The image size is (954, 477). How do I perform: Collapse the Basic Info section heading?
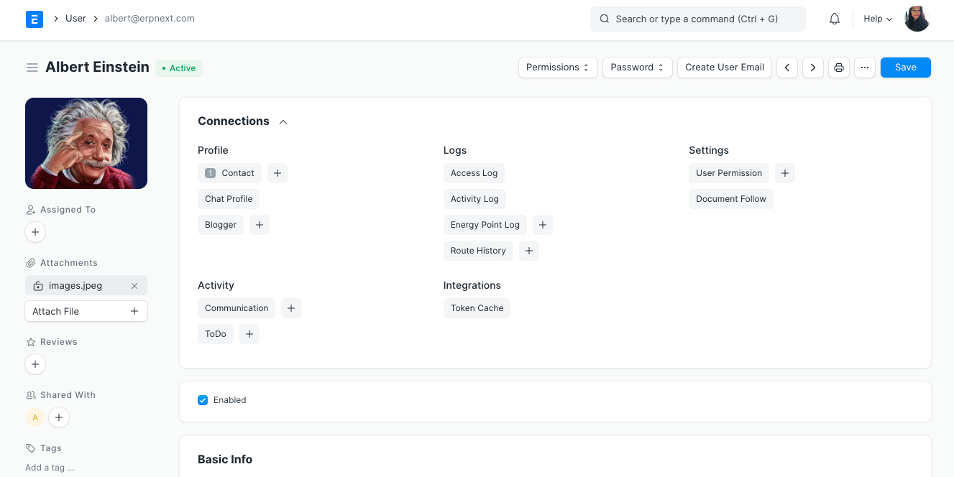pyautogui.click(x=225, y=460)
